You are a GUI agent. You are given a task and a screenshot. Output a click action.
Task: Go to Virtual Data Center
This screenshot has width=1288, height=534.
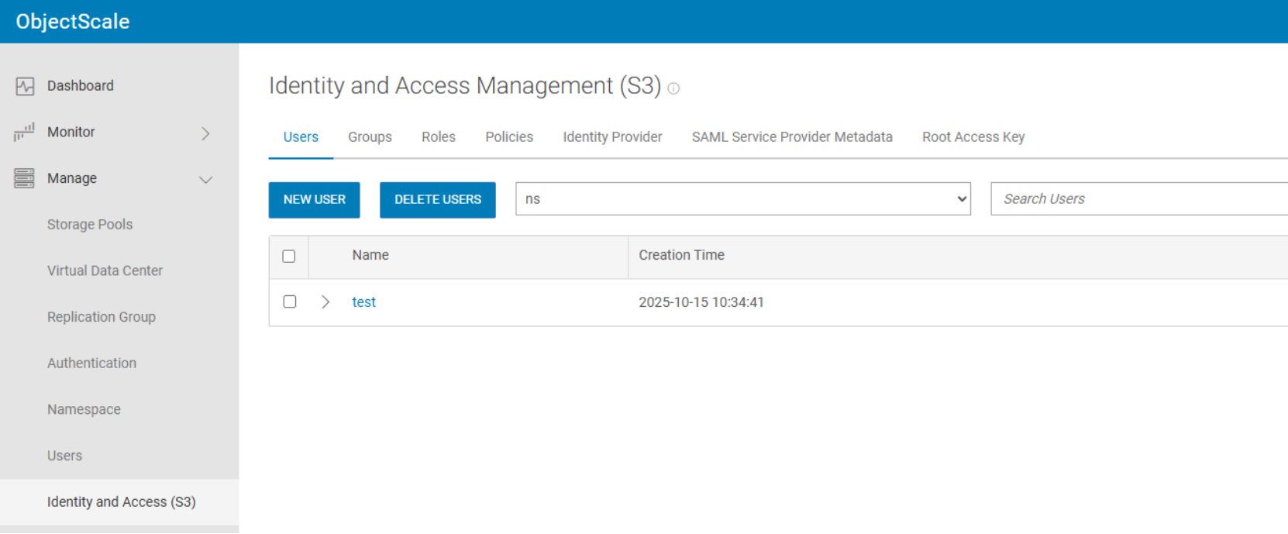pyautogui.click(x=105, y=271)
